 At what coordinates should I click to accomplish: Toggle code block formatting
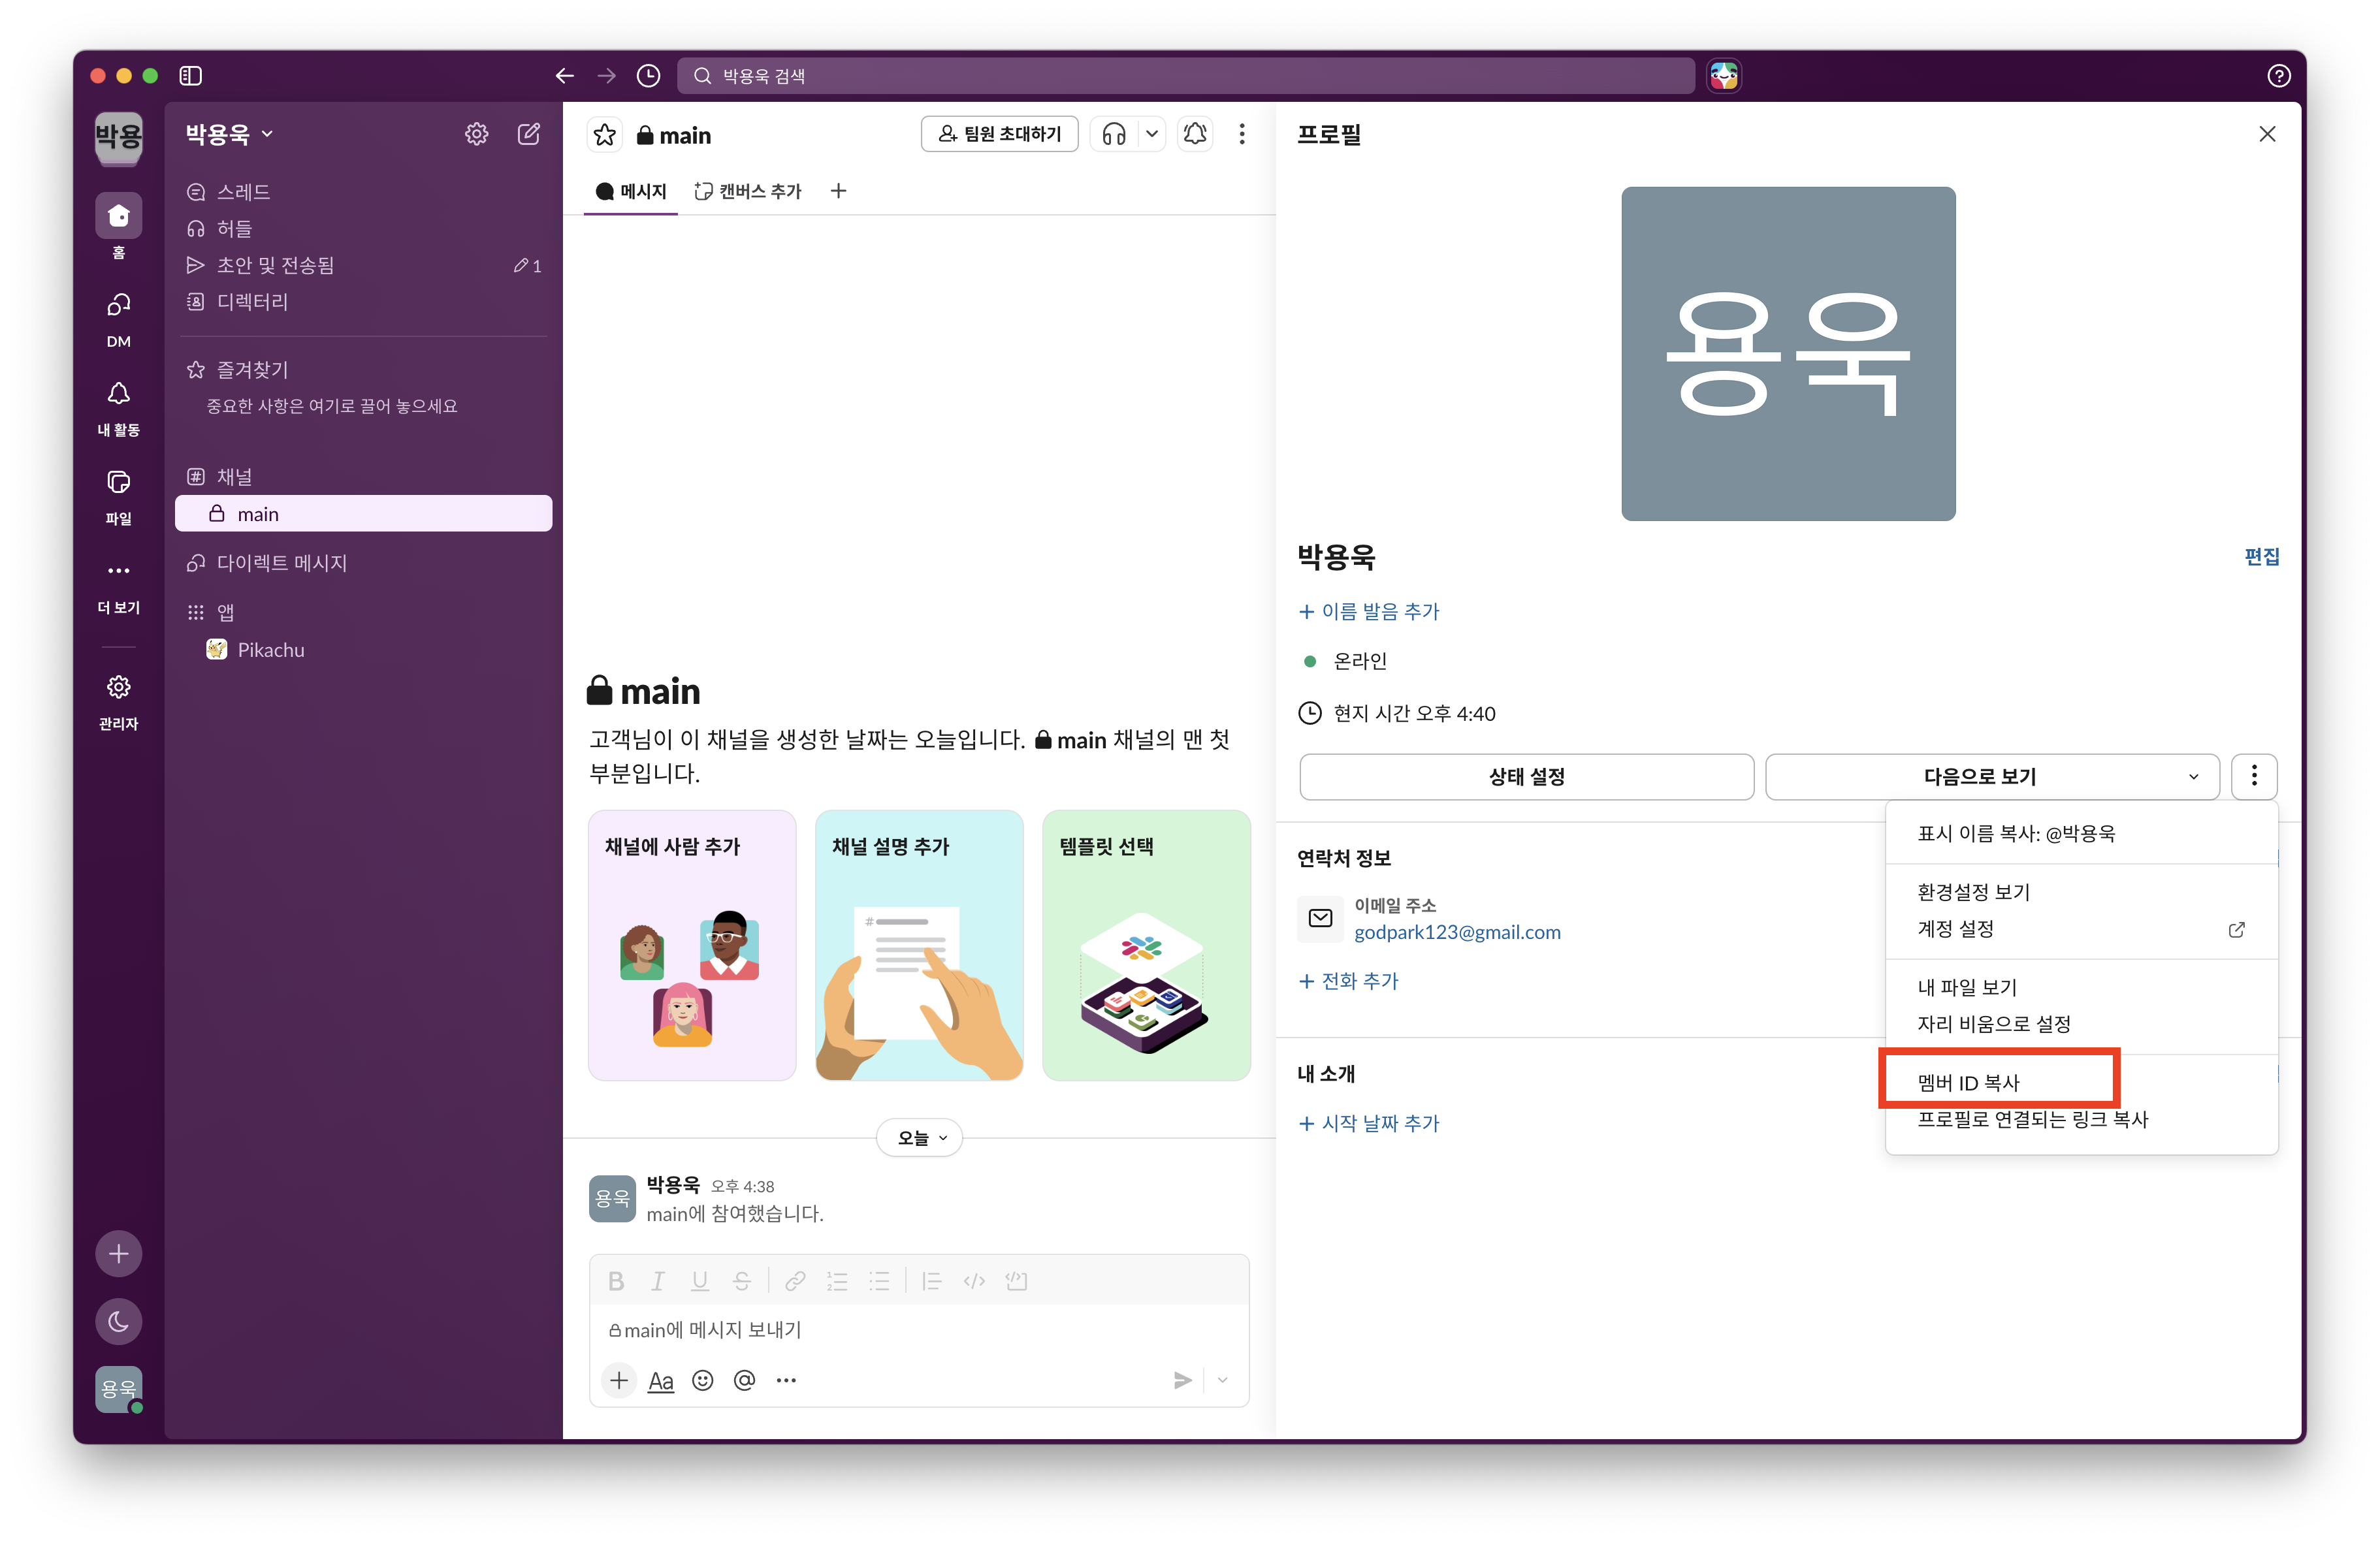[1016, 1281]
